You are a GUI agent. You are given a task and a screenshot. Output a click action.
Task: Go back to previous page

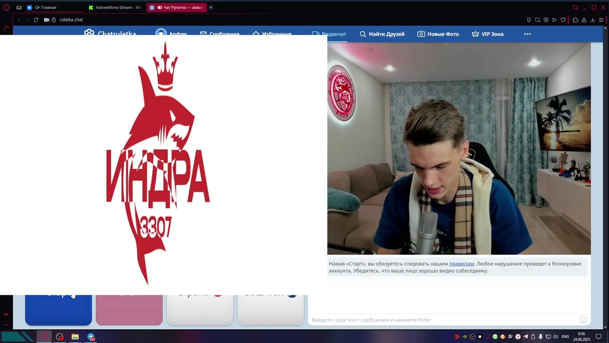pyautogui.click(x=19, y=20)
